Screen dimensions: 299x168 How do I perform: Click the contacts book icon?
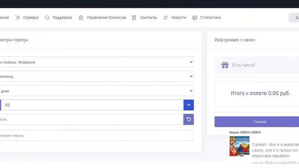(x=134, y=18)
